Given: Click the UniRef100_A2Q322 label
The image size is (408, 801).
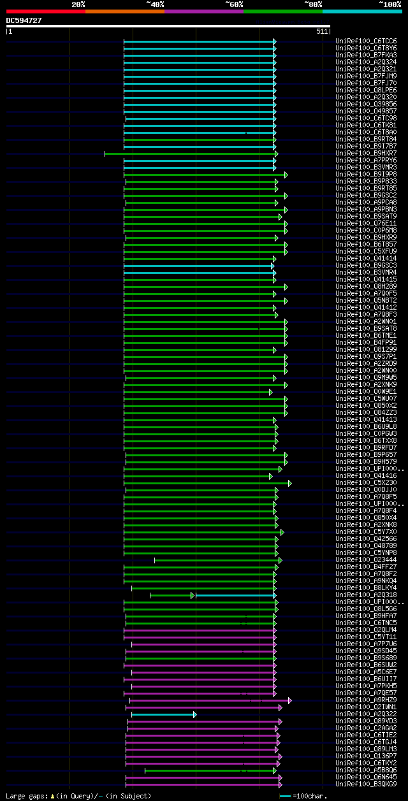Looking at the screenshot, I should 366,714.
